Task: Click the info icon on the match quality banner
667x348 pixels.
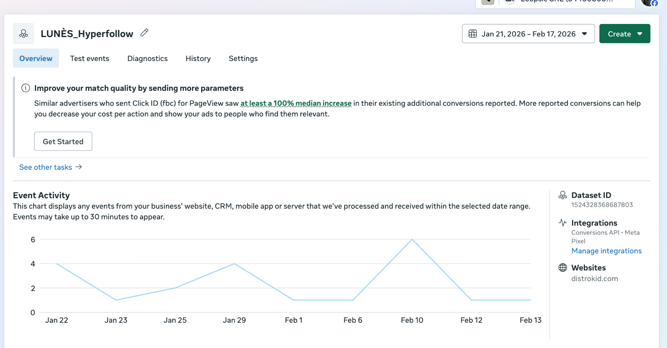Action: [25, 88]
